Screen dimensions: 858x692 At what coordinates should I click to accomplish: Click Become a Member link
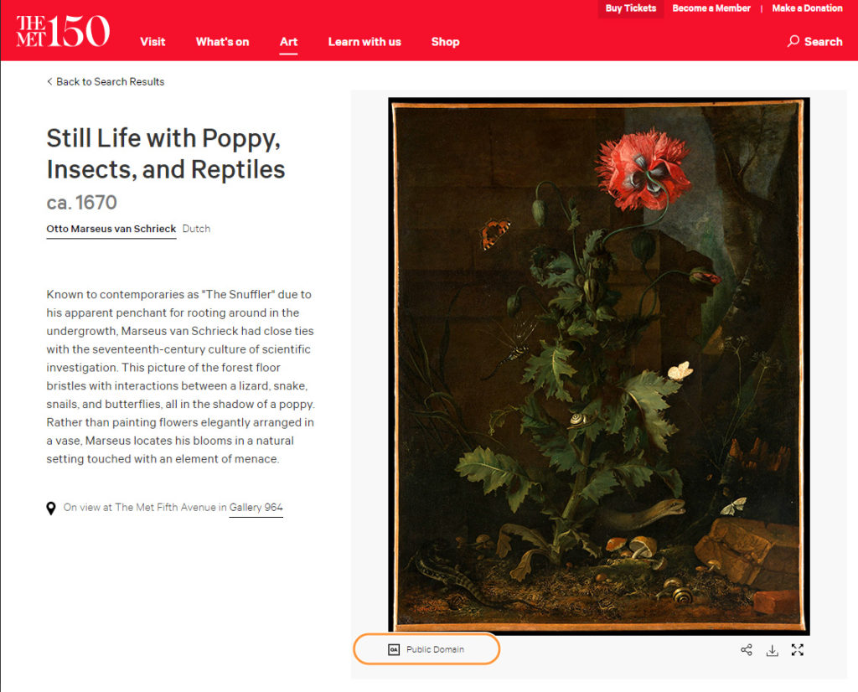[711, 8]
